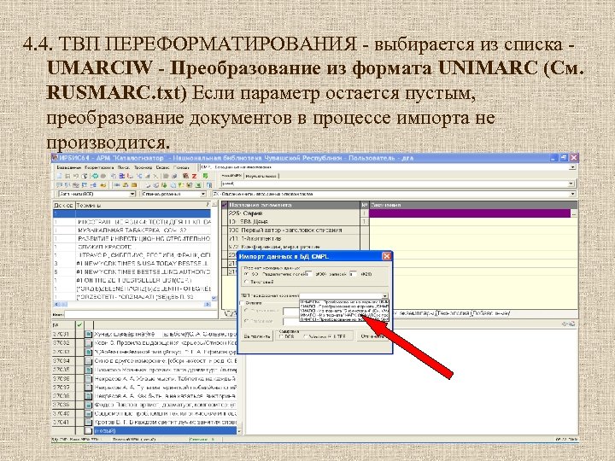This screenshot has height=461, width=615.
Task: Open the Корректировка menu
Action: [99, 167]
